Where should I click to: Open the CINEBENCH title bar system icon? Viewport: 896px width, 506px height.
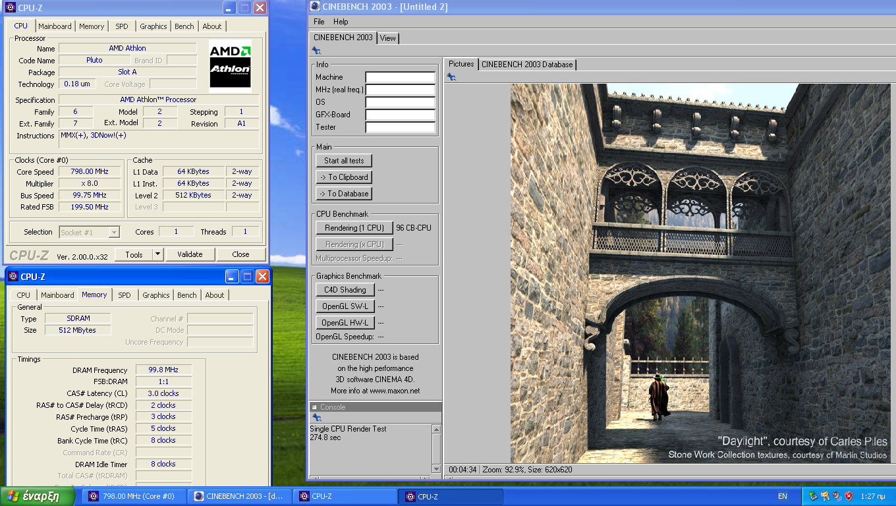pyautogui.click(x=315, y=7)
